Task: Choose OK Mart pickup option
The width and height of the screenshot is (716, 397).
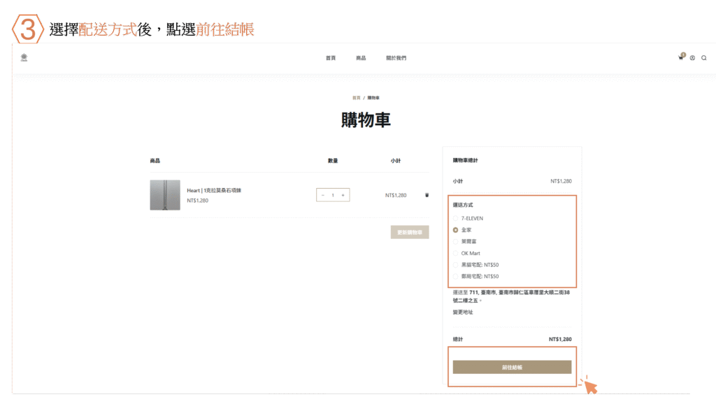Action: point(456,253)
